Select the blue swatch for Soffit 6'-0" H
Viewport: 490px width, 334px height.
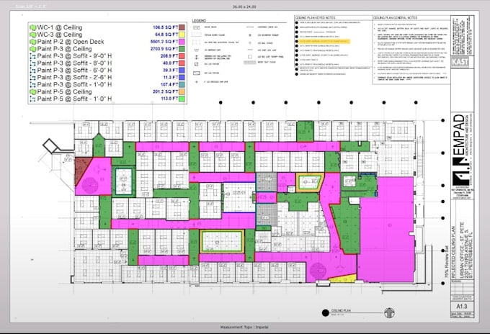click(182, 71)
